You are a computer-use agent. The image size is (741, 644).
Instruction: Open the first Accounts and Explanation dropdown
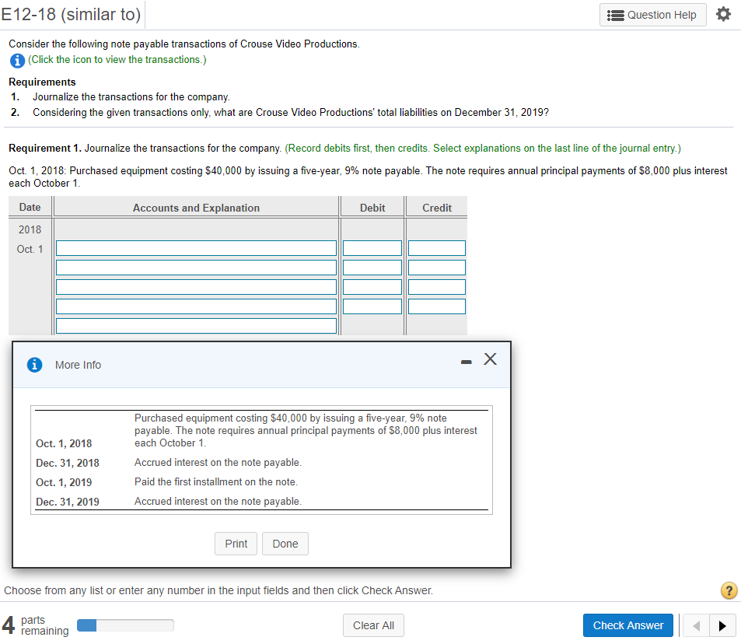[x=195, y=247]
